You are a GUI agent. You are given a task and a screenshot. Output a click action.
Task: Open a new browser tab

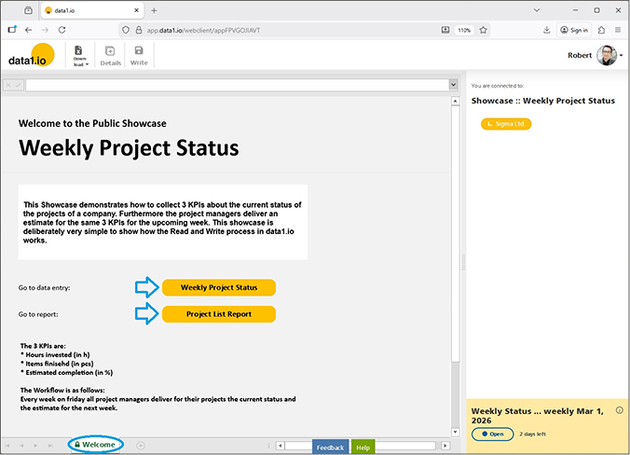[x=154, y=10]
